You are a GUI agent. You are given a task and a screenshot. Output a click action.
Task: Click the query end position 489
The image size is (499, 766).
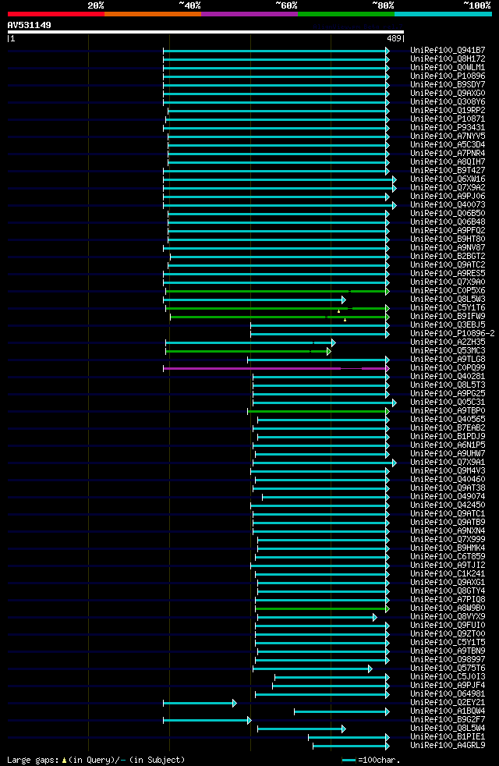pyautogui.click(x=394, y=39)
